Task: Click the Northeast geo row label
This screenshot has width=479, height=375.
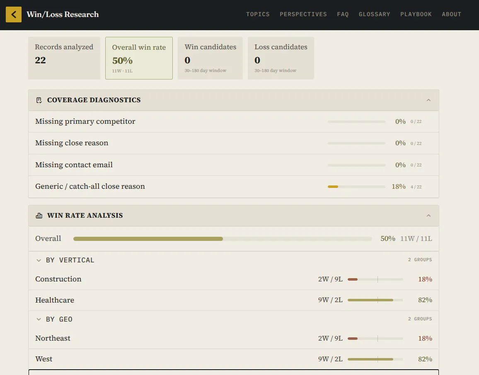Action: click(53, 339)
